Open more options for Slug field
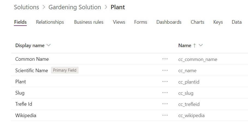 point(165,93)
